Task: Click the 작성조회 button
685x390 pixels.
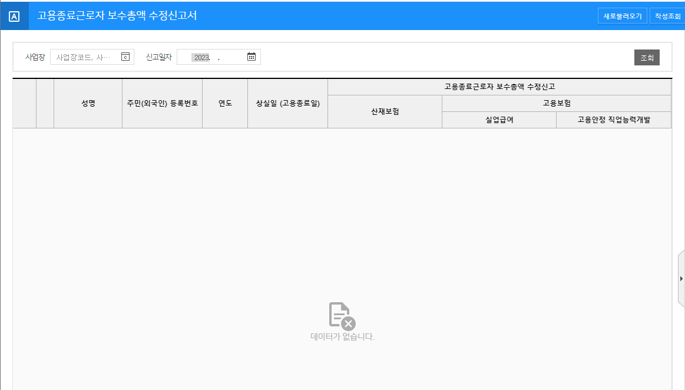Action: click(x=667, y=16)
